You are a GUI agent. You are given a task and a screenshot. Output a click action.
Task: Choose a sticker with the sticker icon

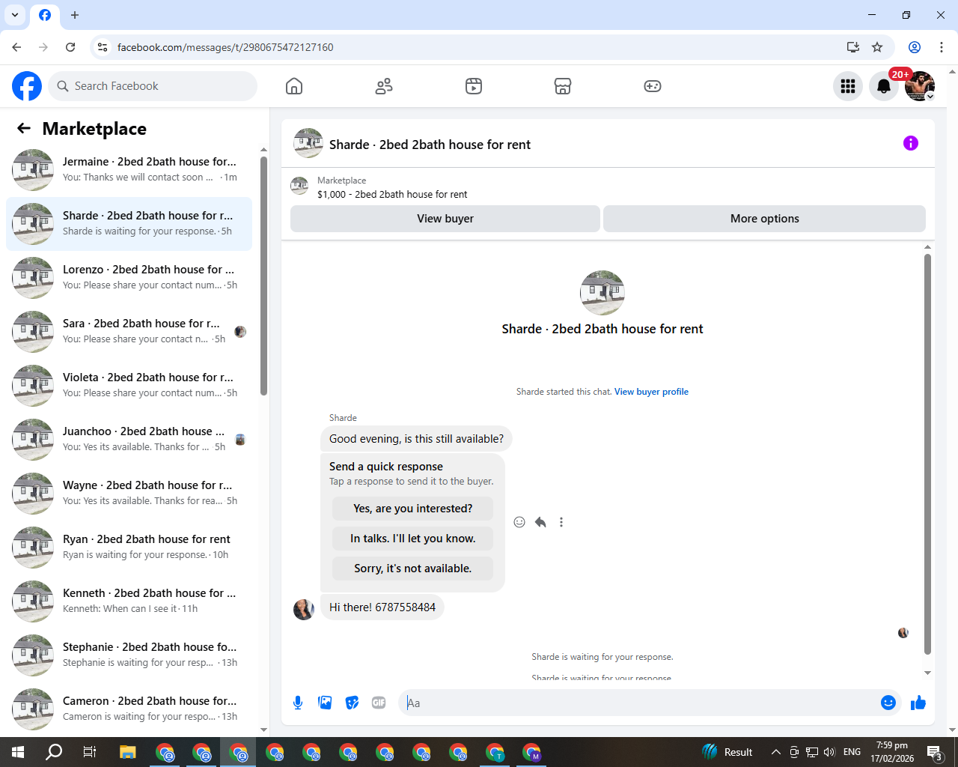pyautogui.click(x=352, y=703)
